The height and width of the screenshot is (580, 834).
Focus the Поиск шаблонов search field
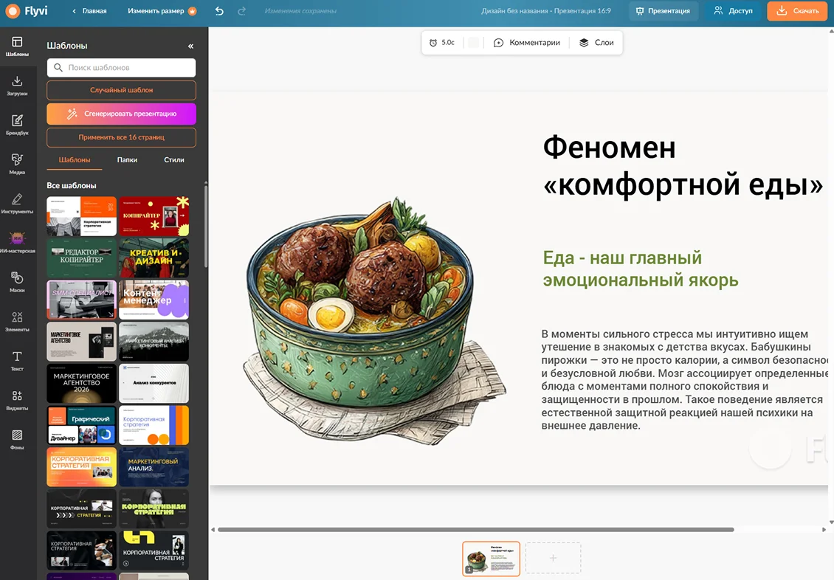point(121,67)
